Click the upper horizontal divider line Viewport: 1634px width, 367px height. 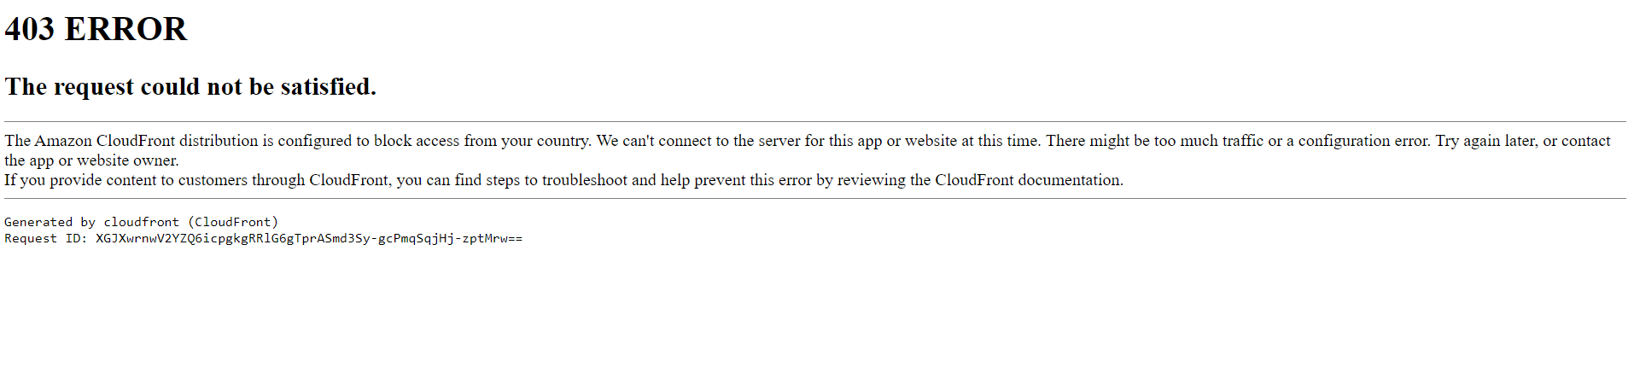(x=815, y=122)
